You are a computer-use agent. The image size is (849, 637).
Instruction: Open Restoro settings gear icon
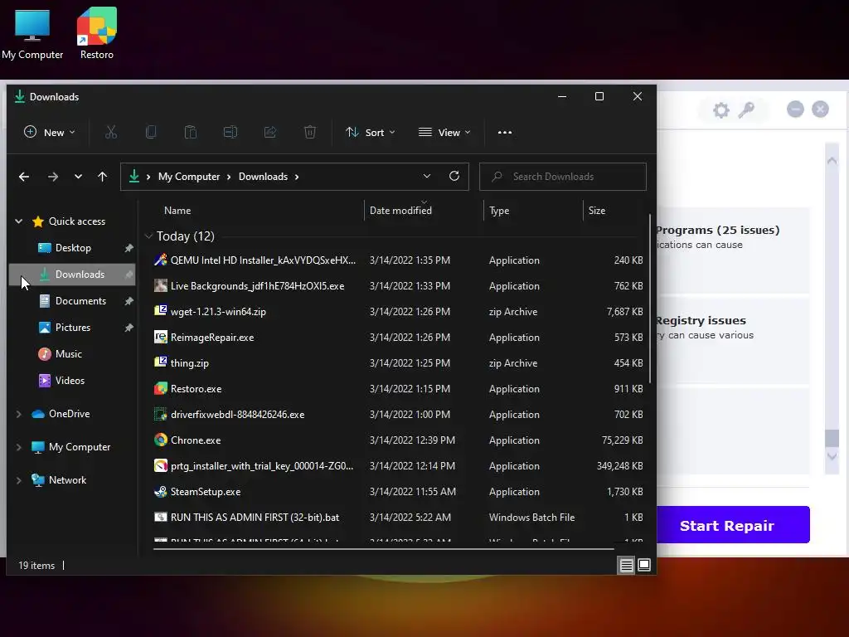720,110
